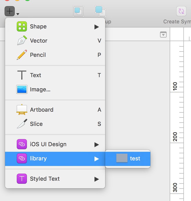Choose the Artboard easel icon
191x201 pixels.
click(22, 110)
